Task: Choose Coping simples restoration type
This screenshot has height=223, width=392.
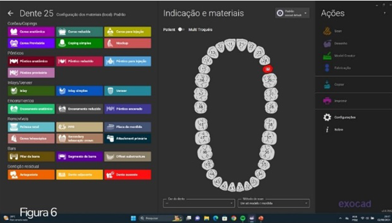Action: 79,43
